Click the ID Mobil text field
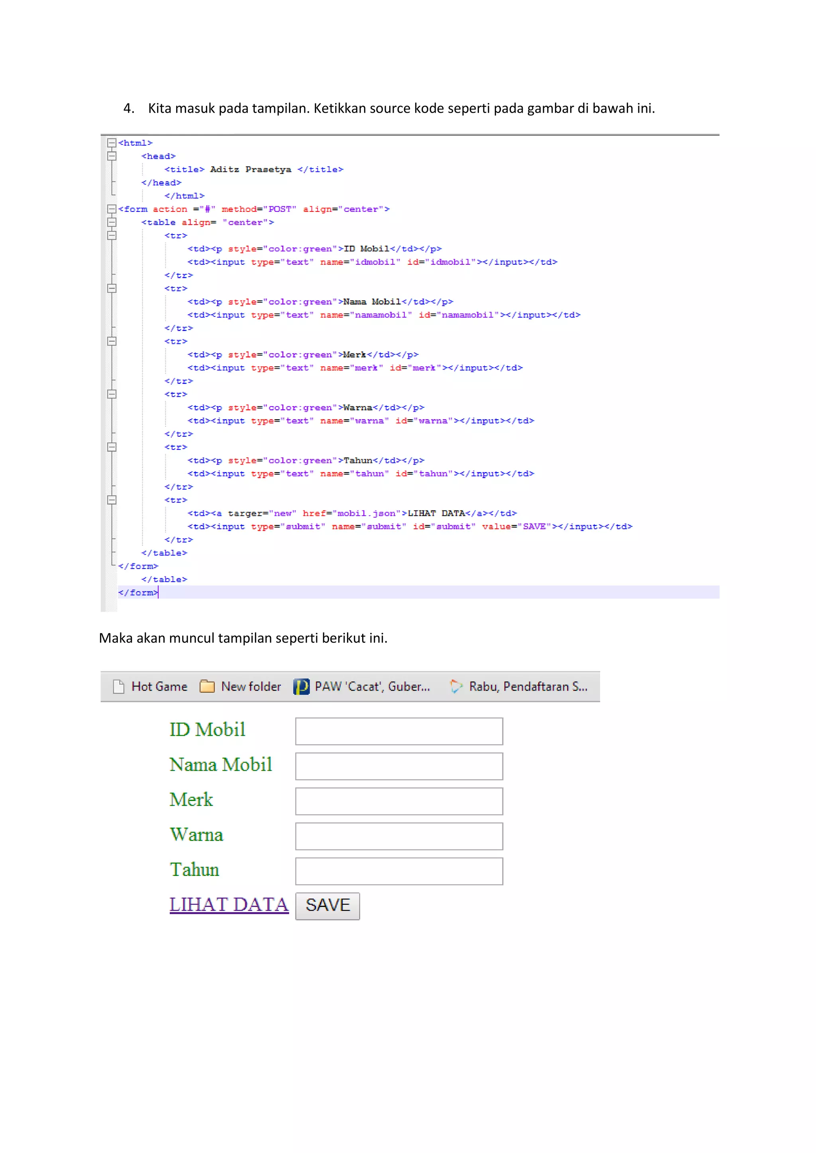 coord(399,731)
